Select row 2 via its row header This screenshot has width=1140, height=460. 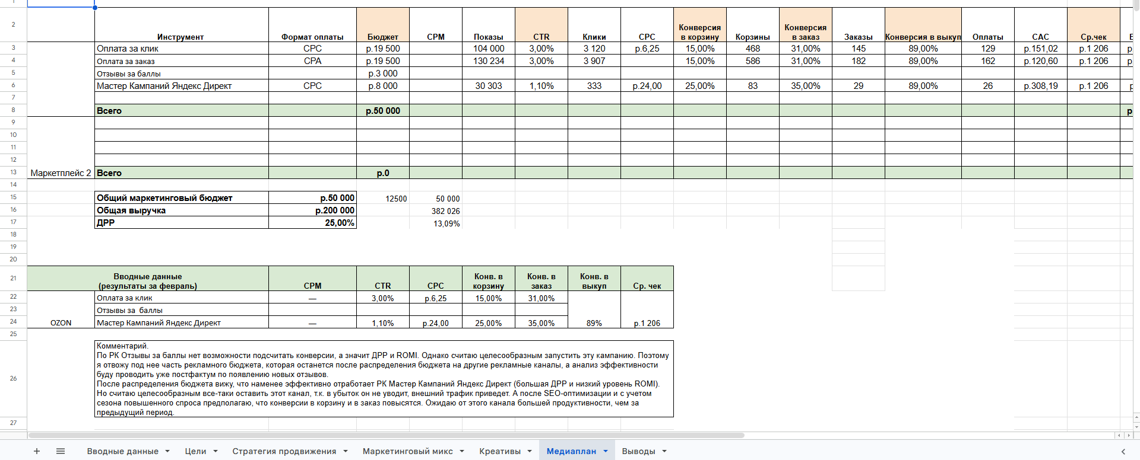tap(13, 24)
